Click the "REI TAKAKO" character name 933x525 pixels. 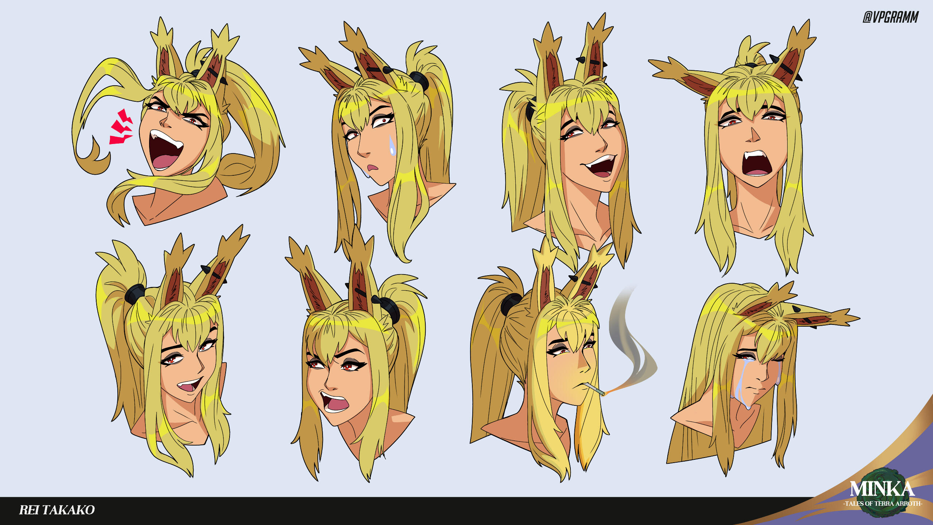(x=57, y=510)
